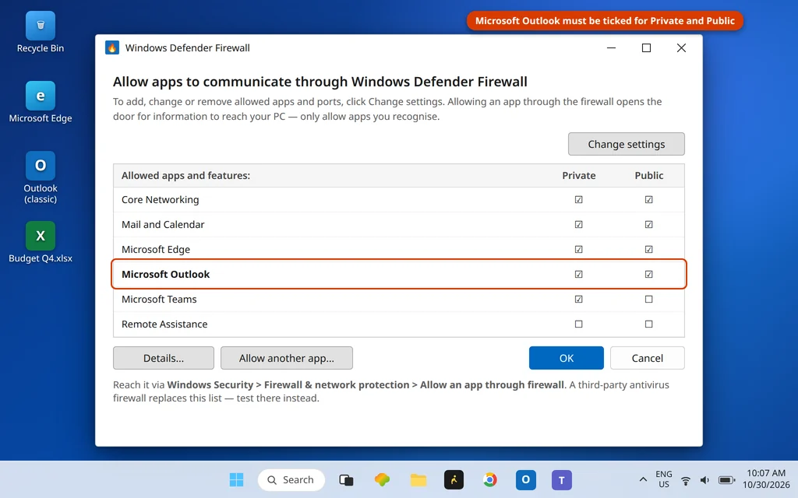This screenshot has height=498, width=798.
Task: Open the Copilot taskbar icon
Action: click(382, 479)
